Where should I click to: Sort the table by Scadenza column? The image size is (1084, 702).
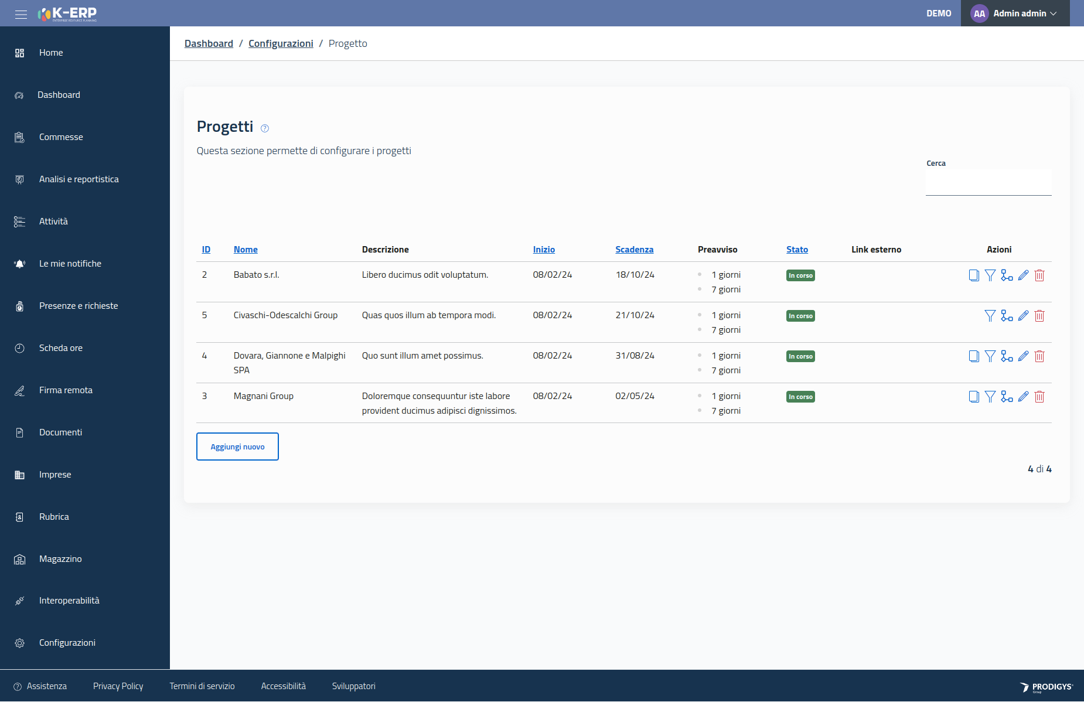(634, 250)
